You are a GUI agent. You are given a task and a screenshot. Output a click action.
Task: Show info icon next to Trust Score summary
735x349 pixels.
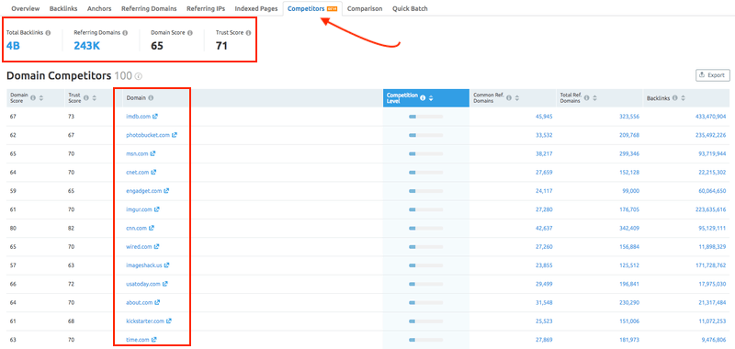click(248, 33)
